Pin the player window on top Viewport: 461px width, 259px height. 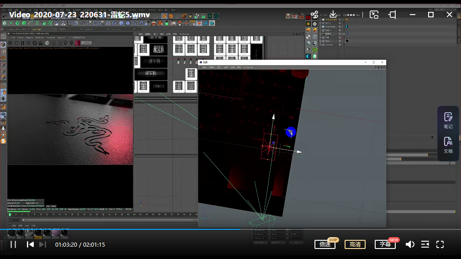click(392, 15)
